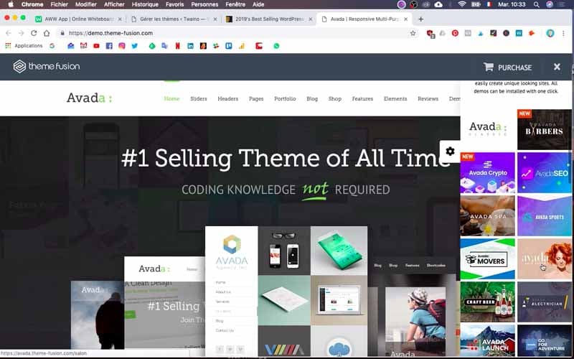The height and width of the screenshot is (359, 574).
Task: Go back using the browser back arrow
Action: 9,33
